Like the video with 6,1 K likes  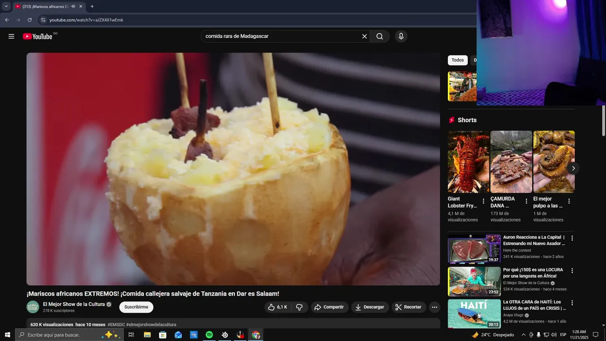[278, 307]
